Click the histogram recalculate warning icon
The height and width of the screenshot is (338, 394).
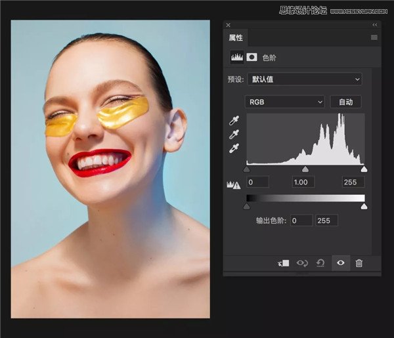coord(234,186)
